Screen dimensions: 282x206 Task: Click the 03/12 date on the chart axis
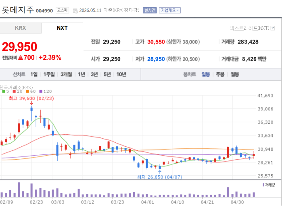(x=88, y=202)
